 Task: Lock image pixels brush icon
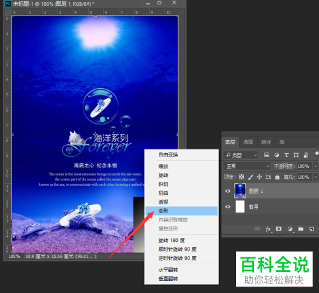[251, 177]
